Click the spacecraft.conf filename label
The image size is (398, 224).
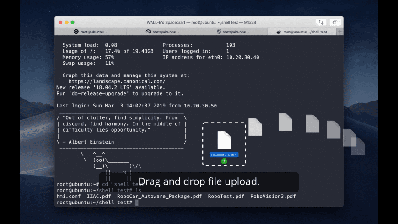[x=224, y=155]
